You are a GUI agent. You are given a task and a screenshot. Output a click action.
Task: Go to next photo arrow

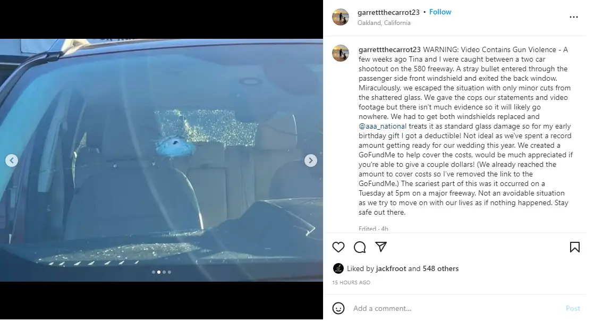[x=311, y=160]
